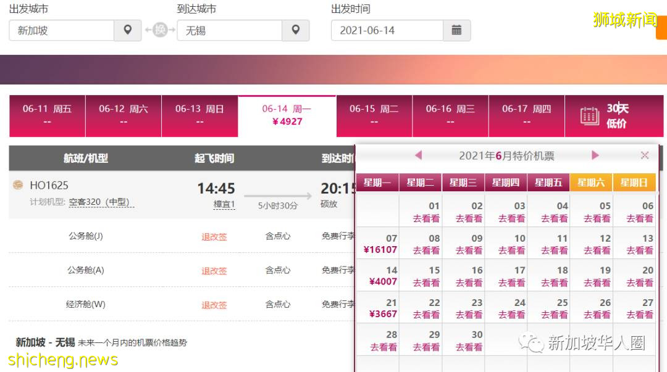Viewport: 667px width, 372px height.
Task: Switch to the 06-17 Thursday tab
Action: [x=526, y=115]
